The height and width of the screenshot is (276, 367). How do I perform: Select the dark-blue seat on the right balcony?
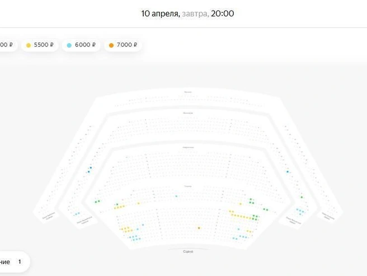[288, 172]
